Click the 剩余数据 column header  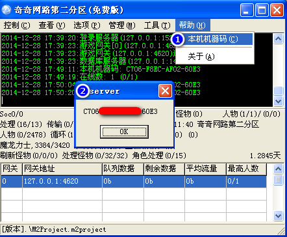[x=164, y=169]
